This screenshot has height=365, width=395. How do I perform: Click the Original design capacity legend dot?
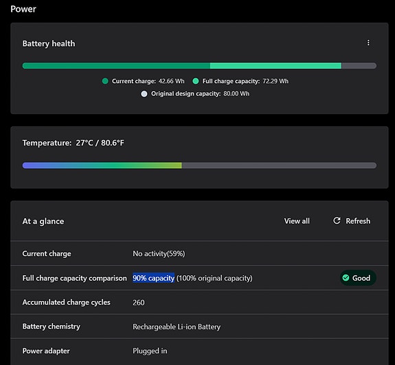click(x=144, y=94)
